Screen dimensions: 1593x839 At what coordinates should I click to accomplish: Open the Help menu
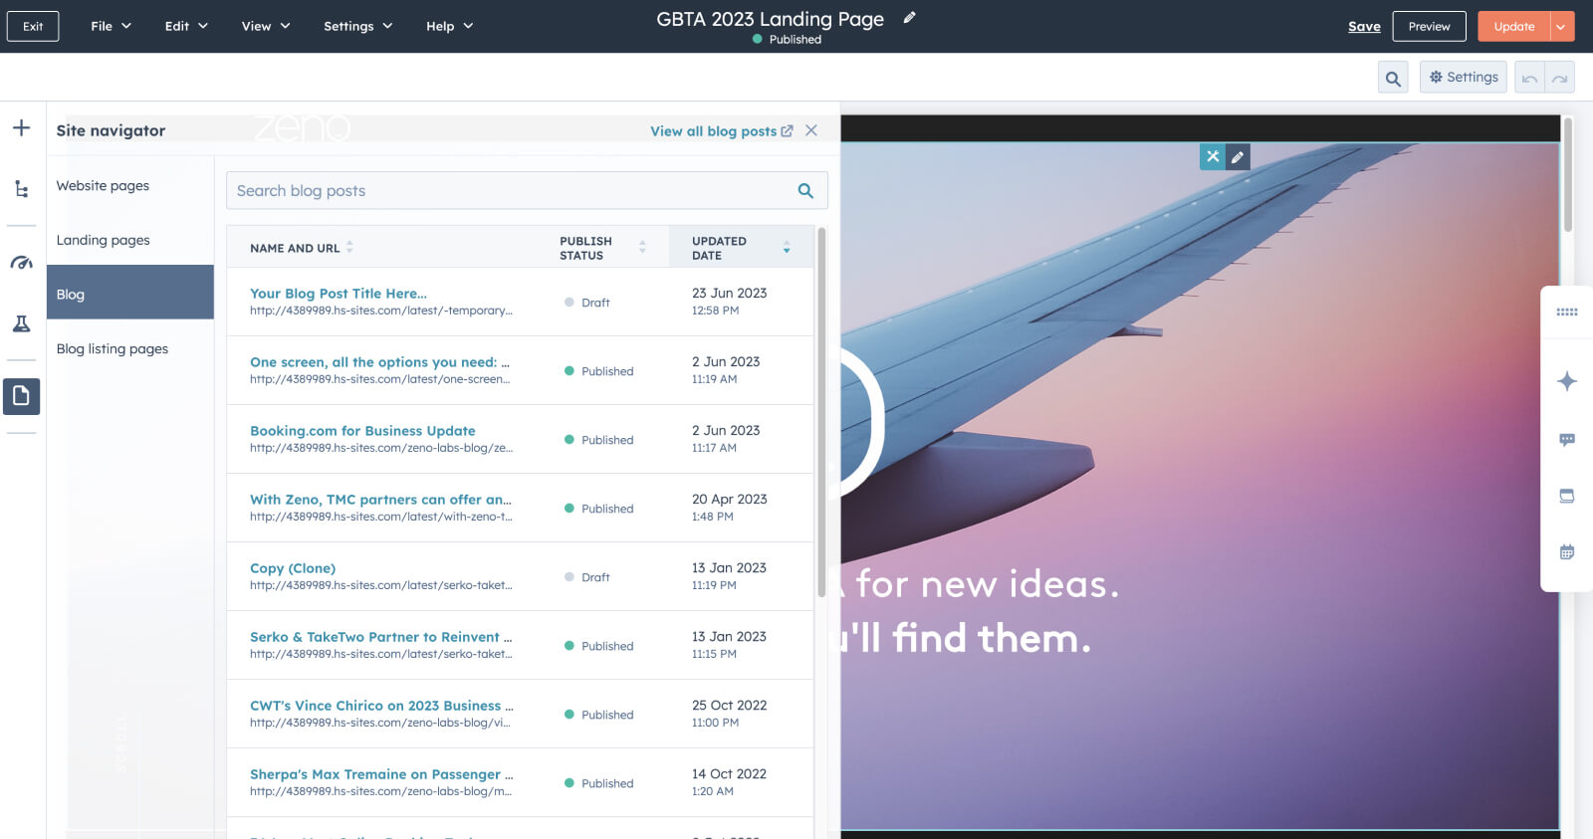(x=449, y=26)
